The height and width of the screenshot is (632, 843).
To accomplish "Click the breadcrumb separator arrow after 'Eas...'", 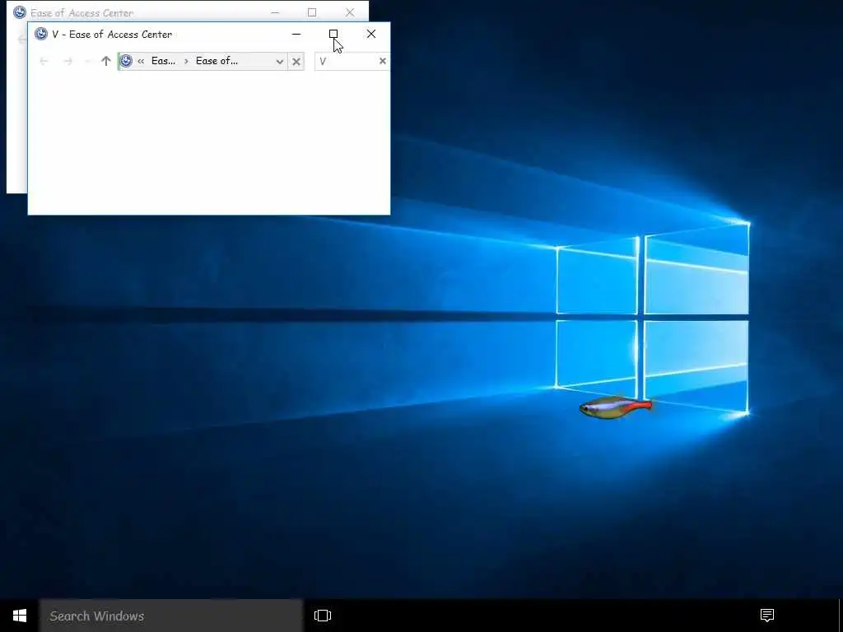I will [x=186, y=61].
